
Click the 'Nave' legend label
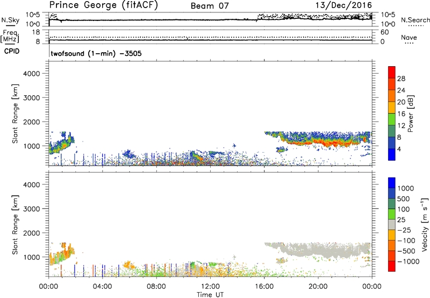409,38
